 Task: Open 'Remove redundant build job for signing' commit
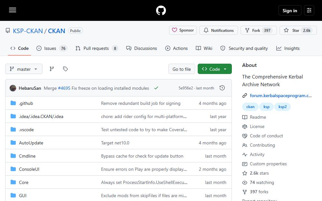[141, 103]
